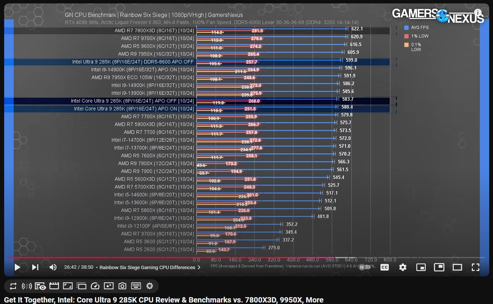
Task: Open the miniplayer
Action: (421, 267)
